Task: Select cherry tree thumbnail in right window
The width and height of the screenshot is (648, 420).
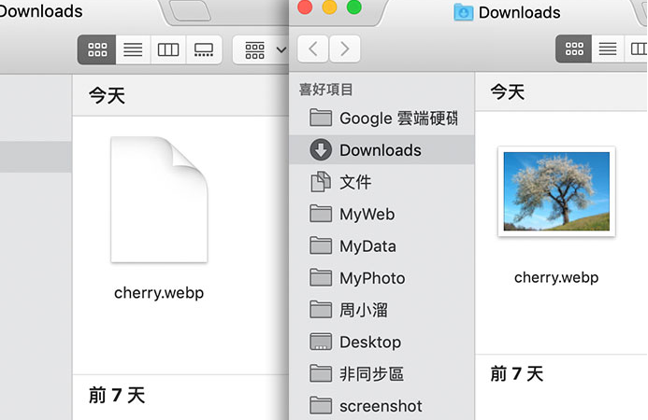Action: [x=556, y=191]
